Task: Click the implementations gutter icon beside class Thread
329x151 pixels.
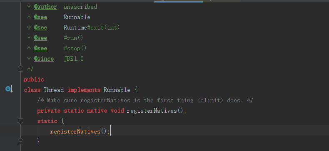Action: (x=9, y=89)
